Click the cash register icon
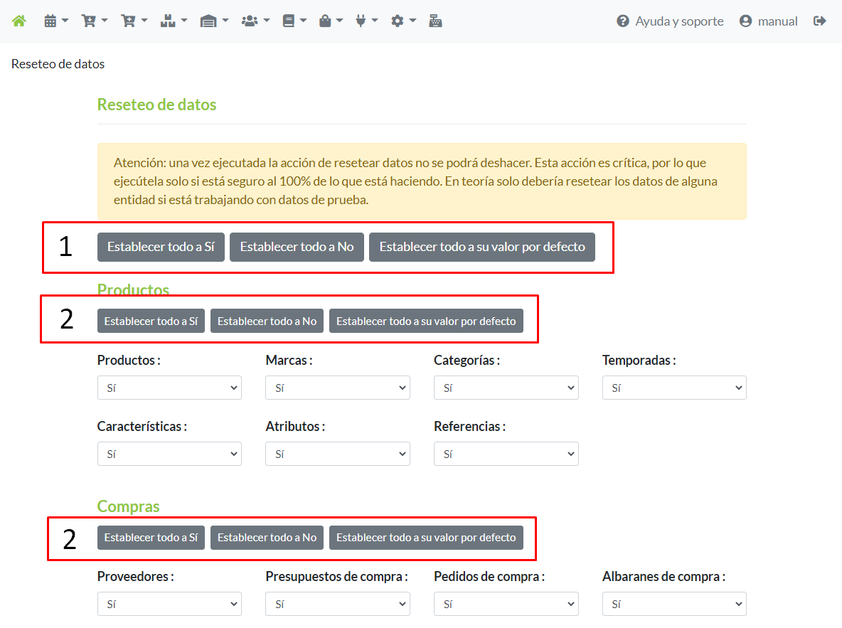Viewport: 842px width, 628px height. (435, 21)
